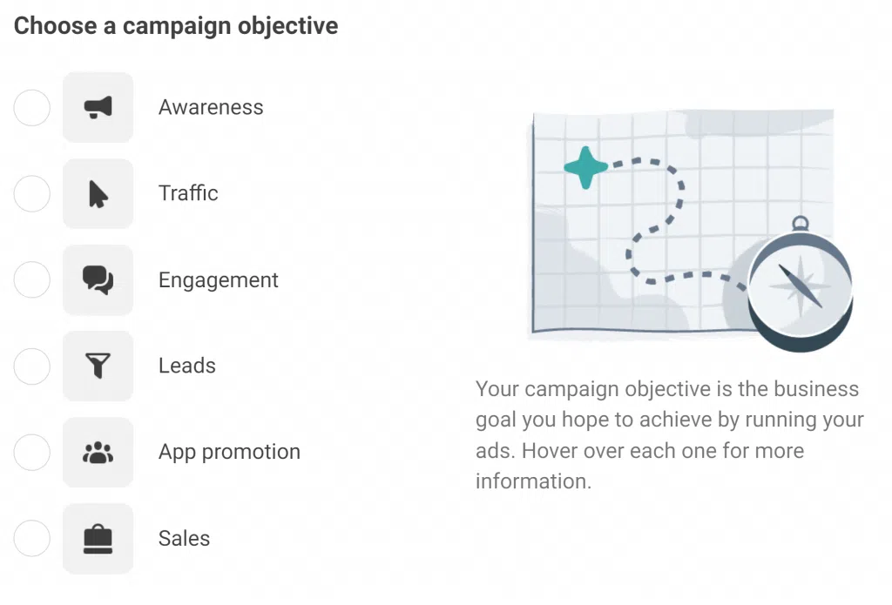The height and width of the screenshot is (605, 892).
Task: Click the Engagement chat bubbles icon
Action: (98, 280)
